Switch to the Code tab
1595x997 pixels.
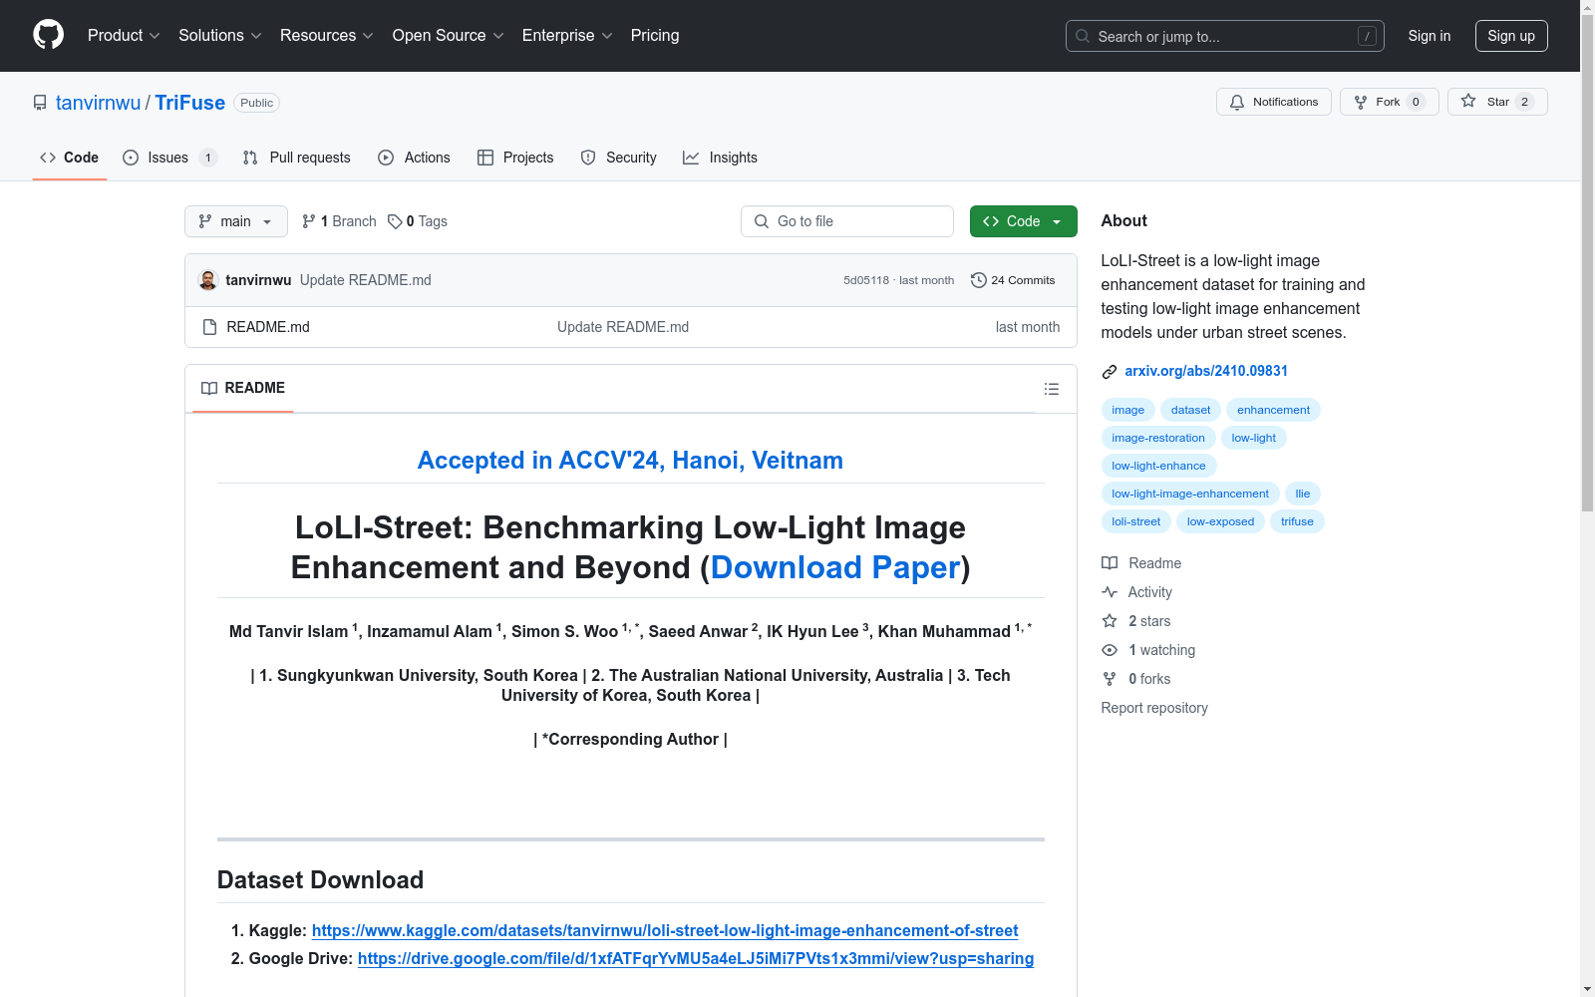pyautogui.click(x=70, y=158)
